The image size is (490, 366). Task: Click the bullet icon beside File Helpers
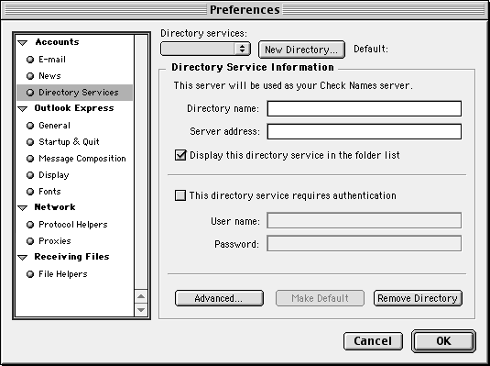(30, 274)
